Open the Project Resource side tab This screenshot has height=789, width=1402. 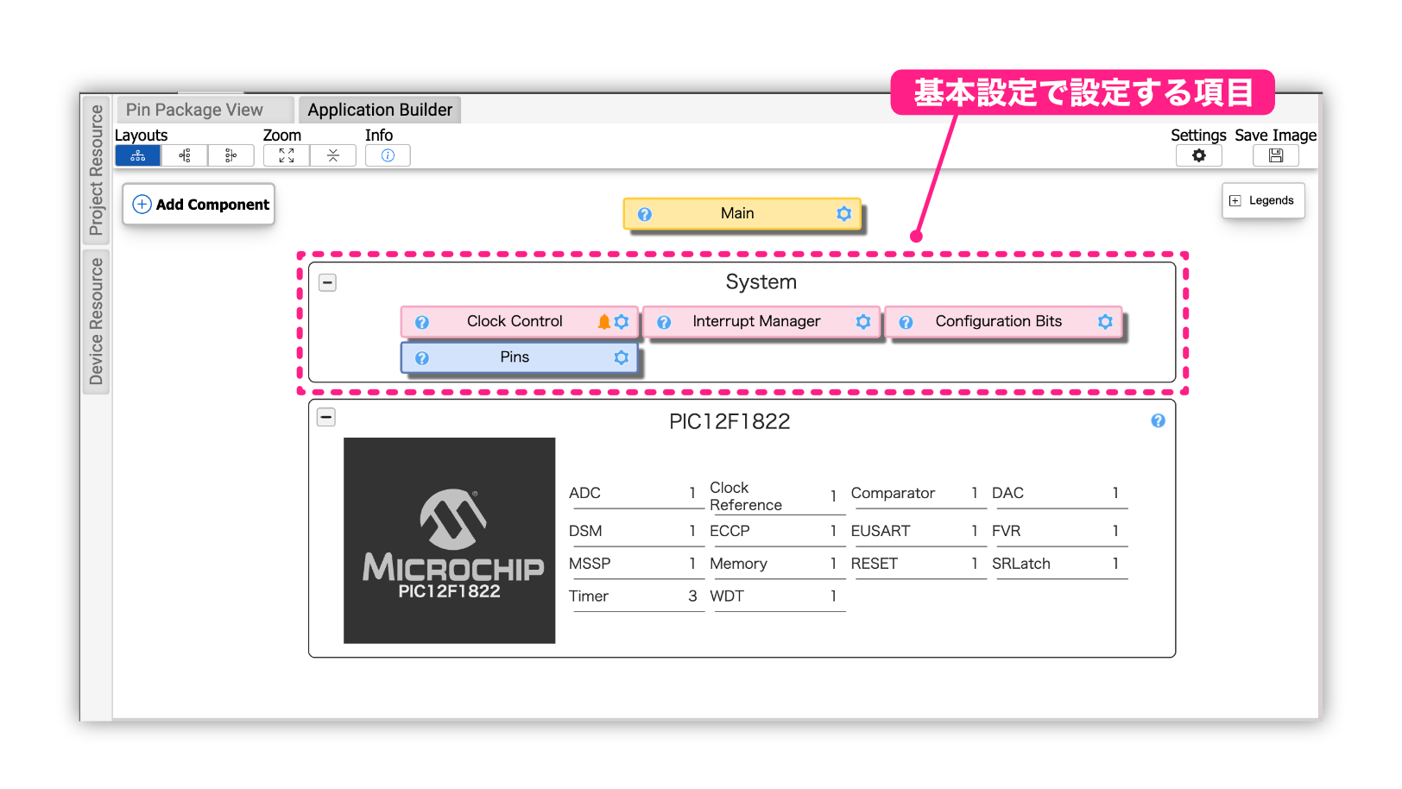click(96, 170)
